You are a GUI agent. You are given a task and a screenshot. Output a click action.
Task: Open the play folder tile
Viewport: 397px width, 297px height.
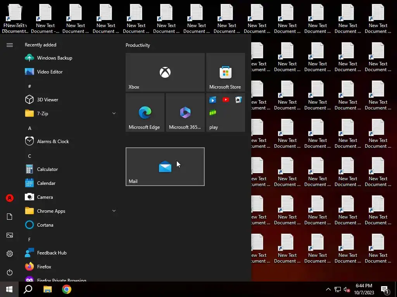coord(226,113)
